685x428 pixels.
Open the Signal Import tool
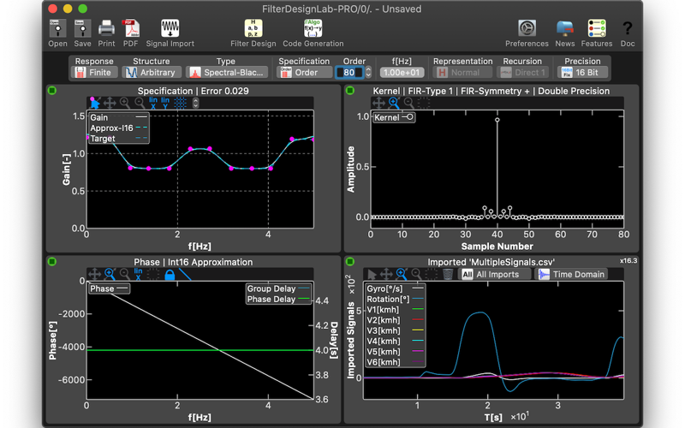tap(170, 33)
